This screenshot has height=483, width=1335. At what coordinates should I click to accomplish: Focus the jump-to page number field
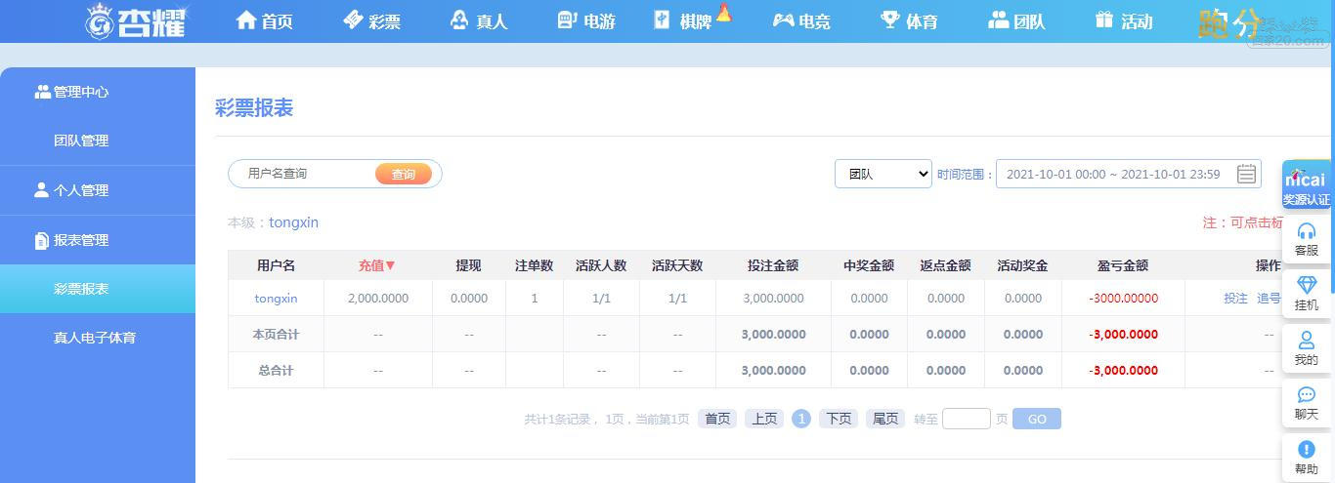pyautogui.click(x=967, y=419)
